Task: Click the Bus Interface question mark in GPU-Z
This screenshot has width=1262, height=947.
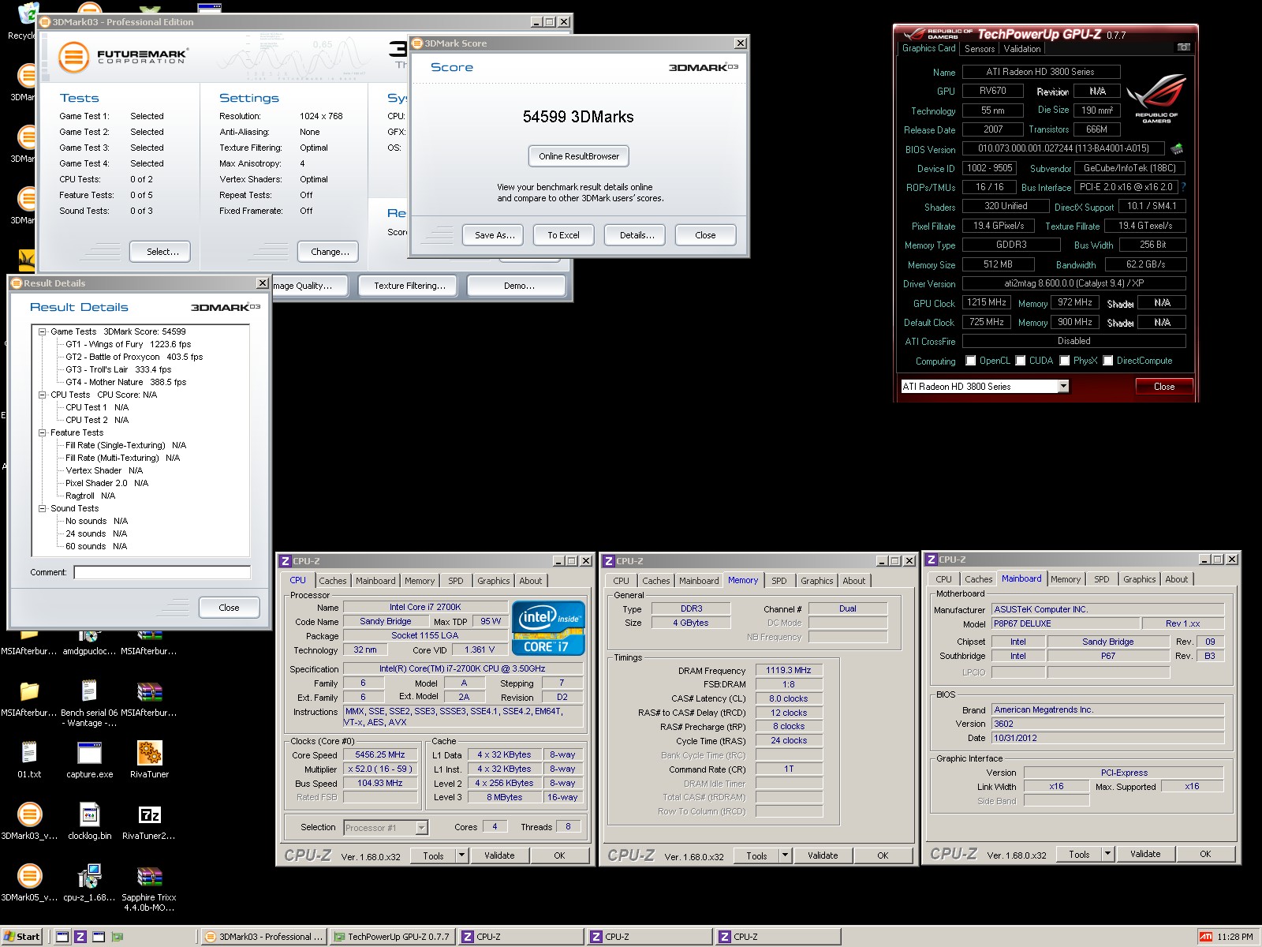Action: 1183,187
